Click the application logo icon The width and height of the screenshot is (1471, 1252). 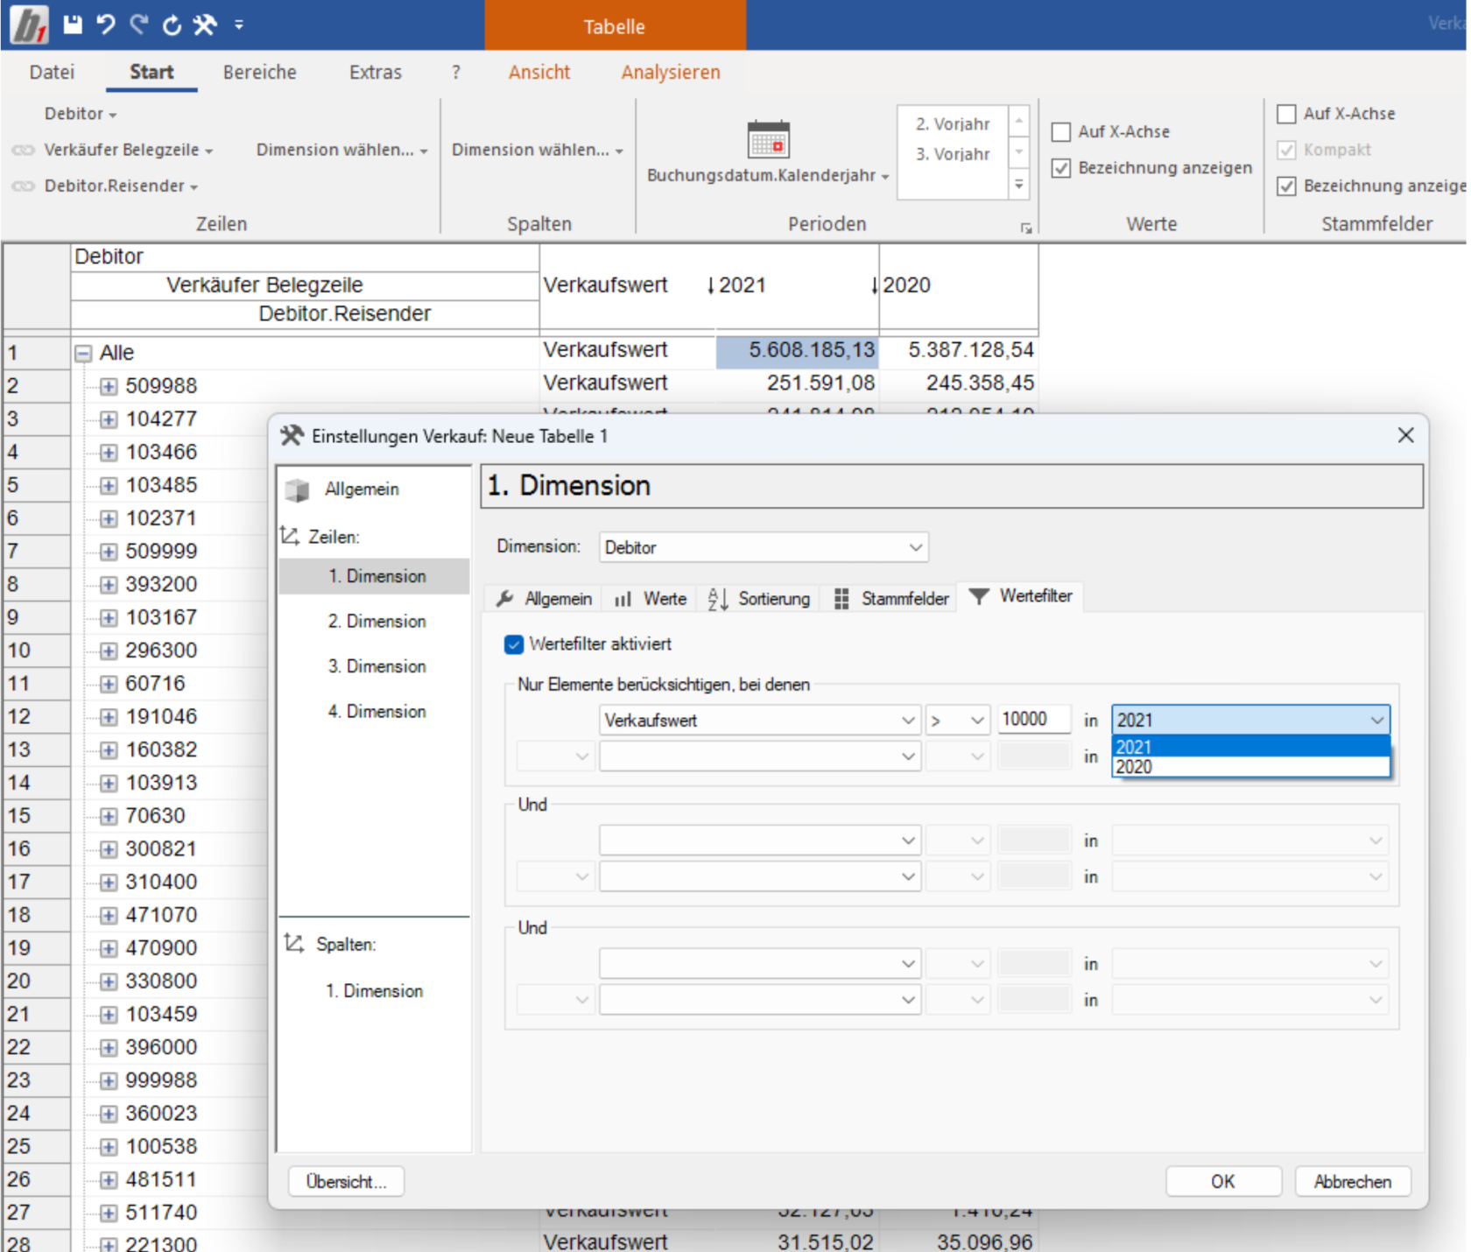point(29,25)
